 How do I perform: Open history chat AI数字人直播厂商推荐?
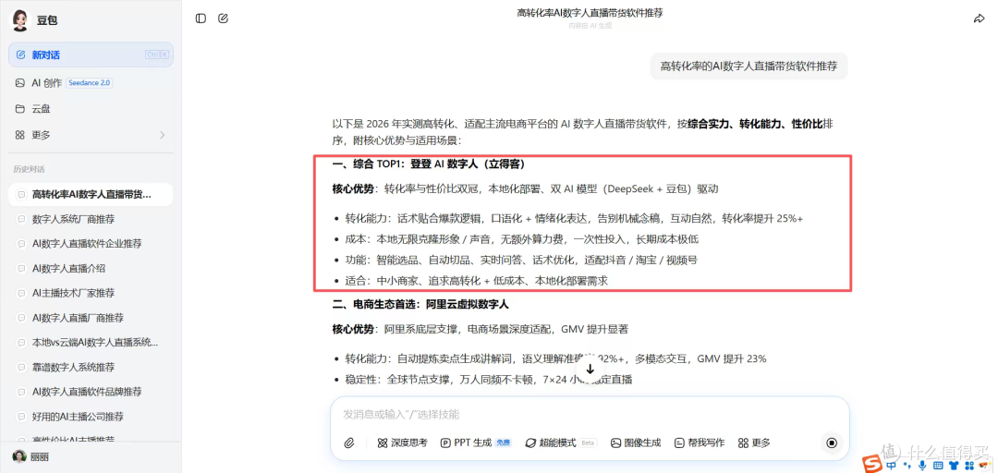tap(91, 319)
